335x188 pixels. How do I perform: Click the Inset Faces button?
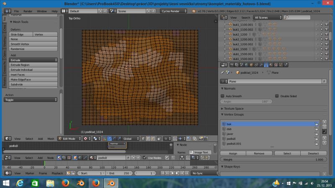pyautogui.click(x=33, y=75)
